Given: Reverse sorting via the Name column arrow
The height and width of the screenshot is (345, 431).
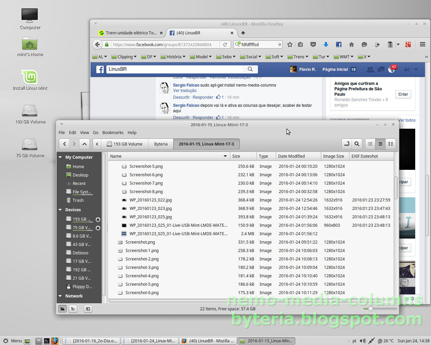Looking at the screenshot, I should [x=225, y=156].
